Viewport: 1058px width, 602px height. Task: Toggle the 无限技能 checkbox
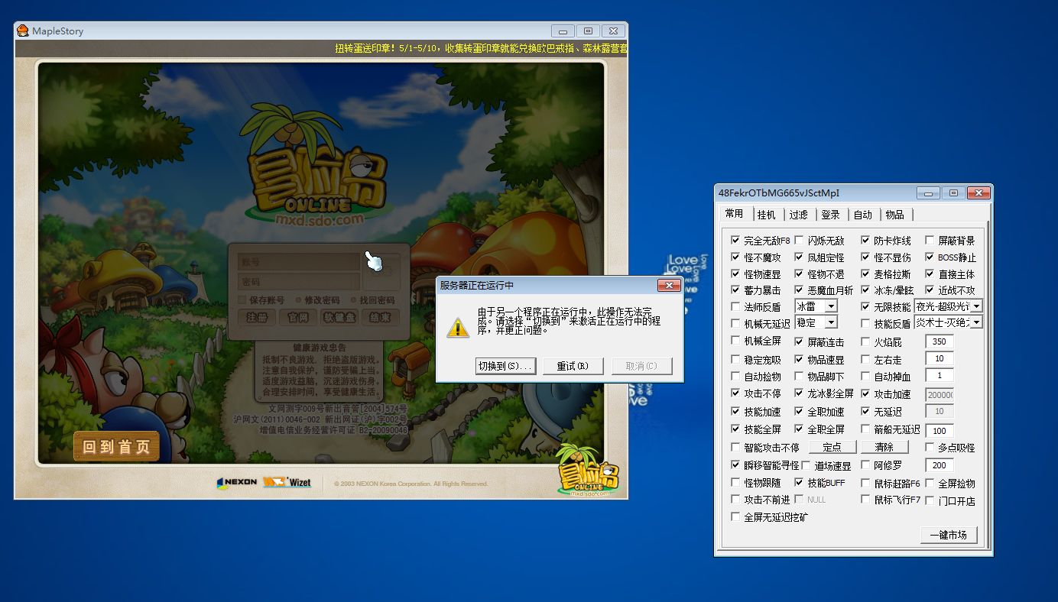coord(866,307)
